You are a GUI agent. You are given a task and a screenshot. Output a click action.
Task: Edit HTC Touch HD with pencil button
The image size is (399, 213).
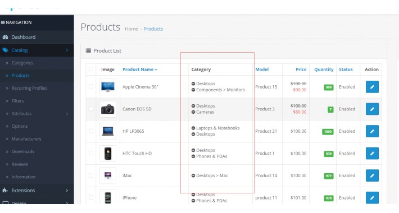[x=372, y=154]
